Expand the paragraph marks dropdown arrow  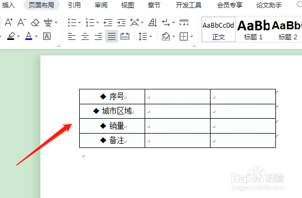pyautogui.click(x=173, y=23)
